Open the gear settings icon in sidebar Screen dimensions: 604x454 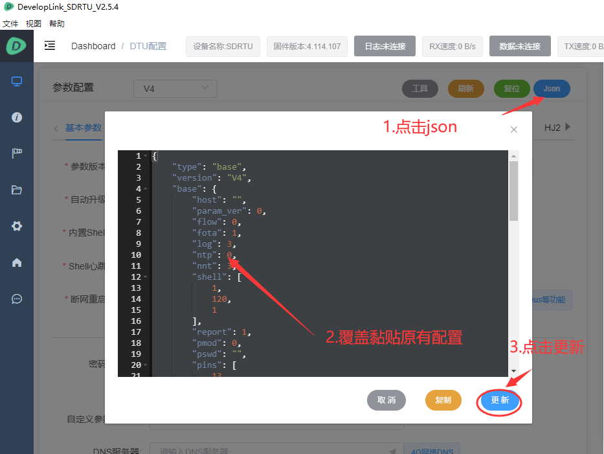(17, 226)
